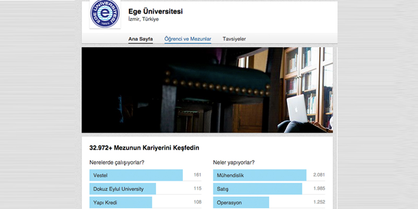The width and height of the screenshot is (418, 209).
Task: Click the Operasyon count 1.252
Action: 319,202
